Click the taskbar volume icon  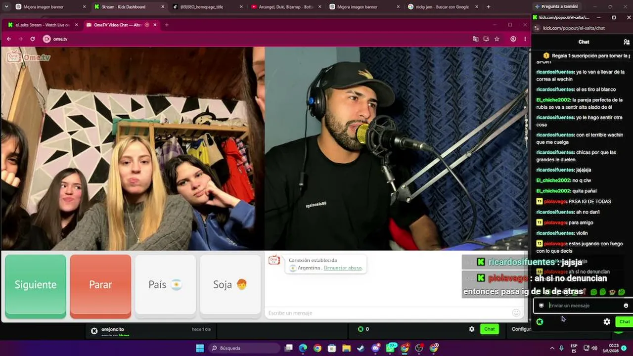click(594, 348)
